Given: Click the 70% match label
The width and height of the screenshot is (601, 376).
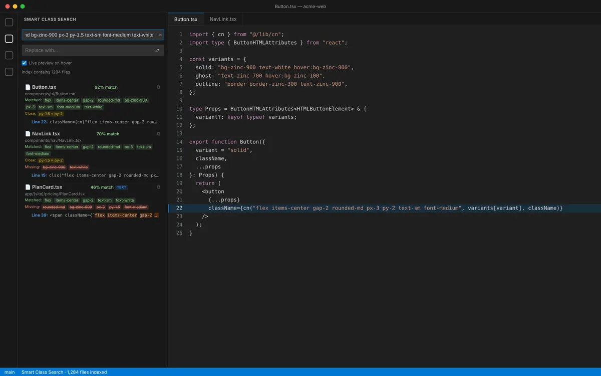Looking at the screenshot, I should point(108,134).
